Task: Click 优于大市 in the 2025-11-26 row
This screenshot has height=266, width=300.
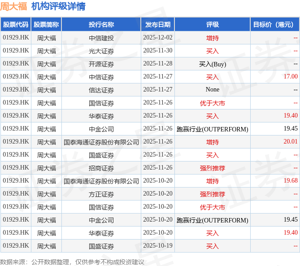Action: 213,103
